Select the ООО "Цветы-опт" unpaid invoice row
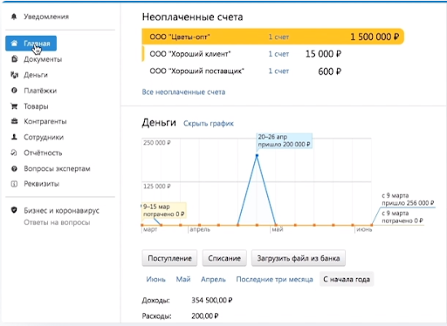Image resolution: width=447 pixels, height=326 pixels. [x=272, y=37]
